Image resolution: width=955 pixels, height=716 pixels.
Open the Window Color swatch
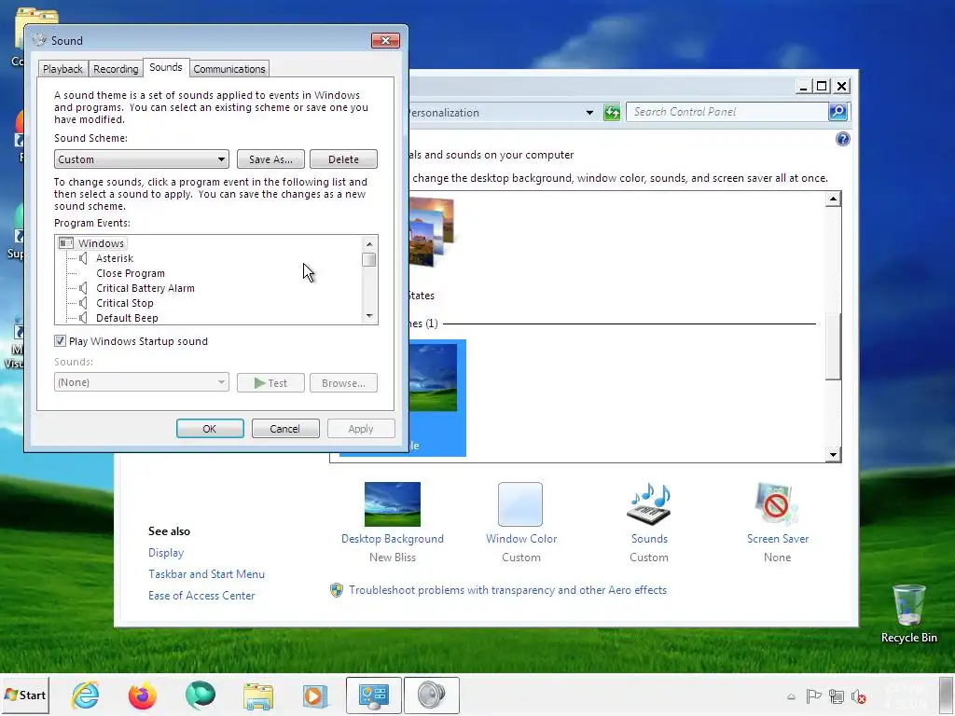(520, 504)
